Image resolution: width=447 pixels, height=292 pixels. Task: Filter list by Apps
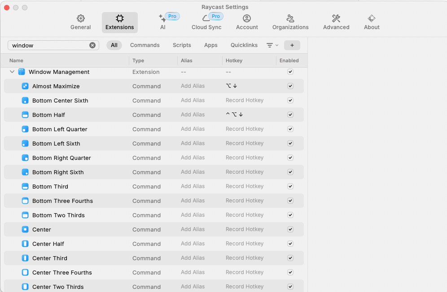tap(210, 45)
